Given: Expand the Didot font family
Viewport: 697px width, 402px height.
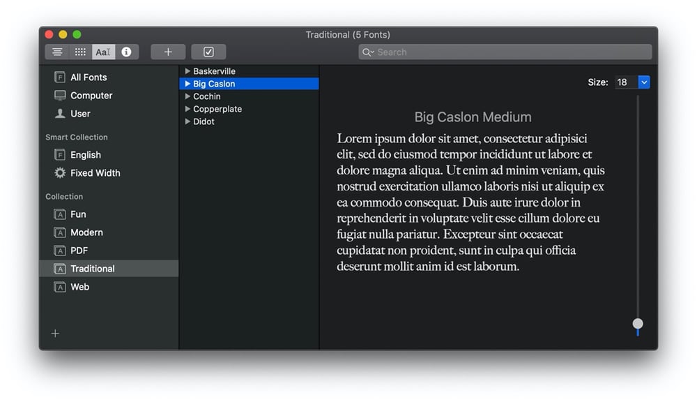Looking at the screenshot, I should 187,121.
